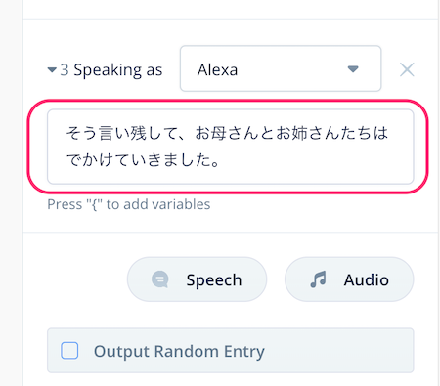This screenshot has height=386, width=440.
Task: Click the empty right area of Output Random Entry row
Action: click(339, 351)
